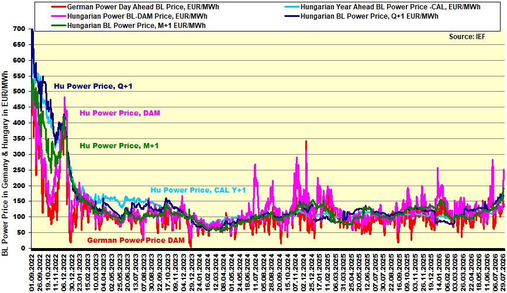507x293 pixels.
Task: Click the 12.03.2024 date label on the horizontal axis
Action: [216, 273]
